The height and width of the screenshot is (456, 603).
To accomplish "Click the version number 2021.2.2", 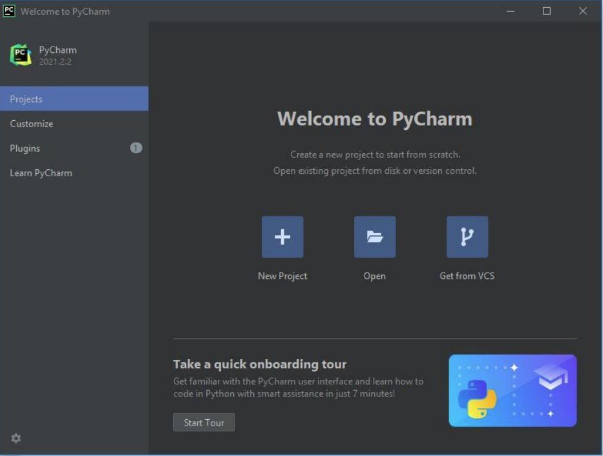I will pos(56,61).
